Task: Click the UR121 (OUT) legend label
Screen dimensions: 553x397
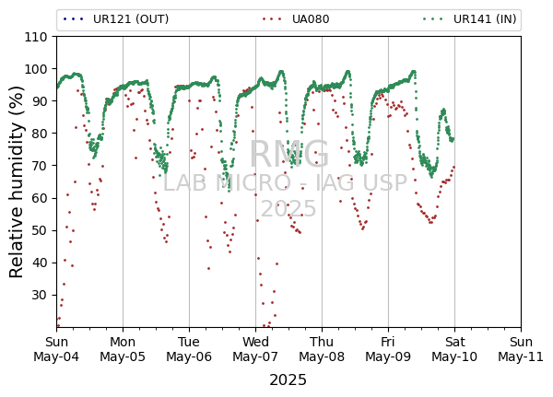Action: point(131,19)
